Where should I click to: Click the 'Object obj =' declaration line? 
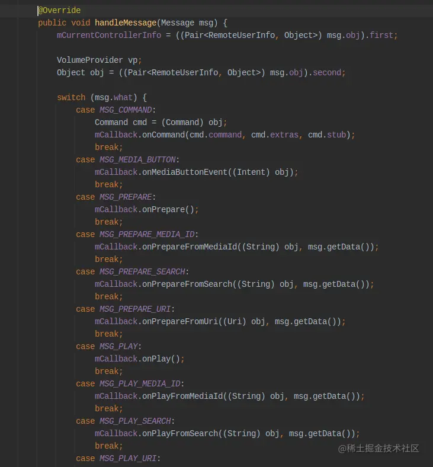click(x=201, y=73)
